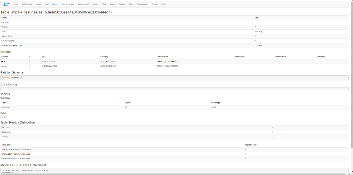Open the Home page

[x=16, y=4]
